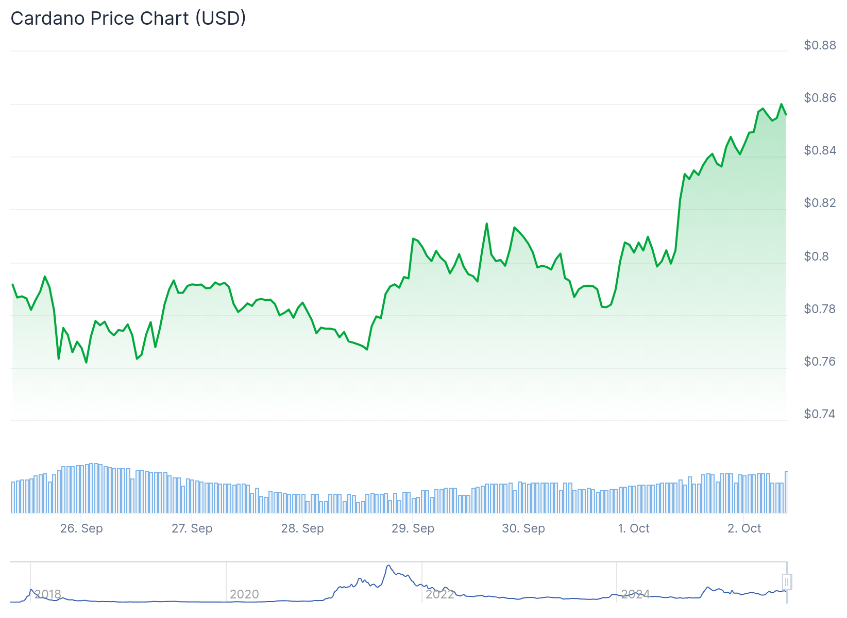The height and width of the screenshot is (618, 847).
Task: Select the 26. Sep date label
Action: pos(81,528)
